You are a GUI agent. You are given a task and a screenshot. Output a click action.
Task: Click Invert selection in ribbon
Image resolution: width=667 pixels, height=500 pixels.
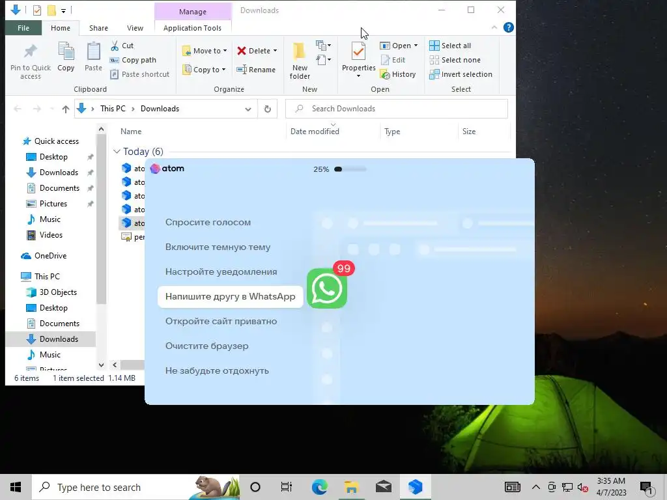click(461, 74)
